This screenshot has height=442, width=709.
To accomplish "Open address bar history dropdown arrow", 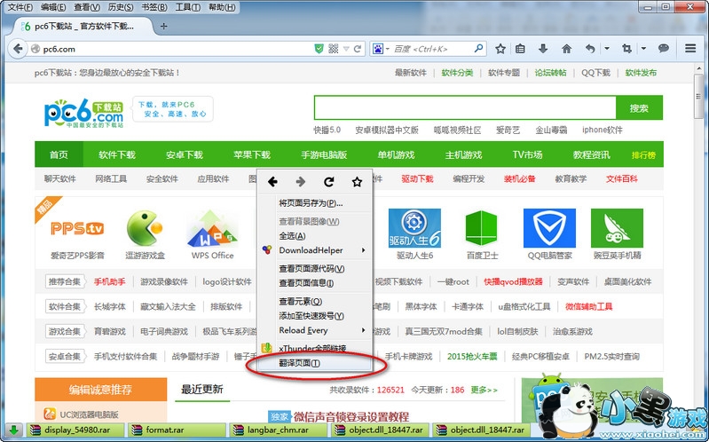I will point(346,49).
